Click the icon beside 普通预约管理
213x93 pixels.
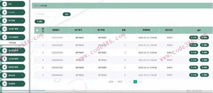[5, 67]
